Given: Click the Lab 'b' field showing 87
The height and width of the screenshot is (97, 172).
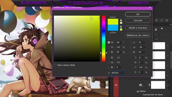Looking at the screenshot, I should click(142, 52).
